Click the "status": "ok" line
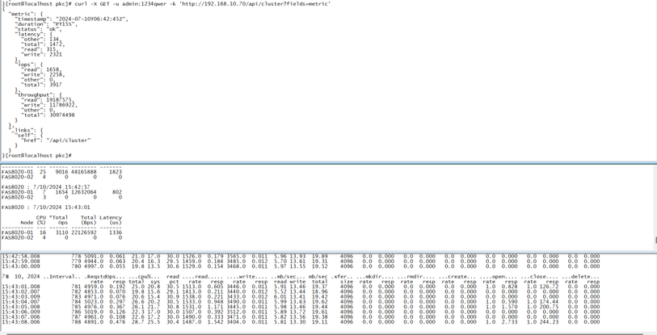This screenshot has height=335, width=657. click(38, 29)
